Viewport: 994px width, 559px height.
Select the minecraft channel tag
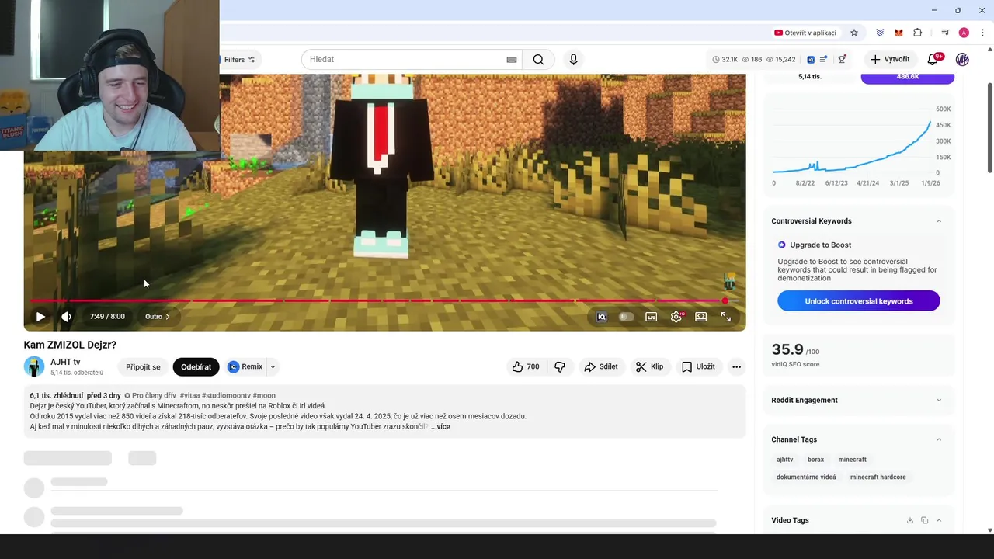[x=852, y=460]
